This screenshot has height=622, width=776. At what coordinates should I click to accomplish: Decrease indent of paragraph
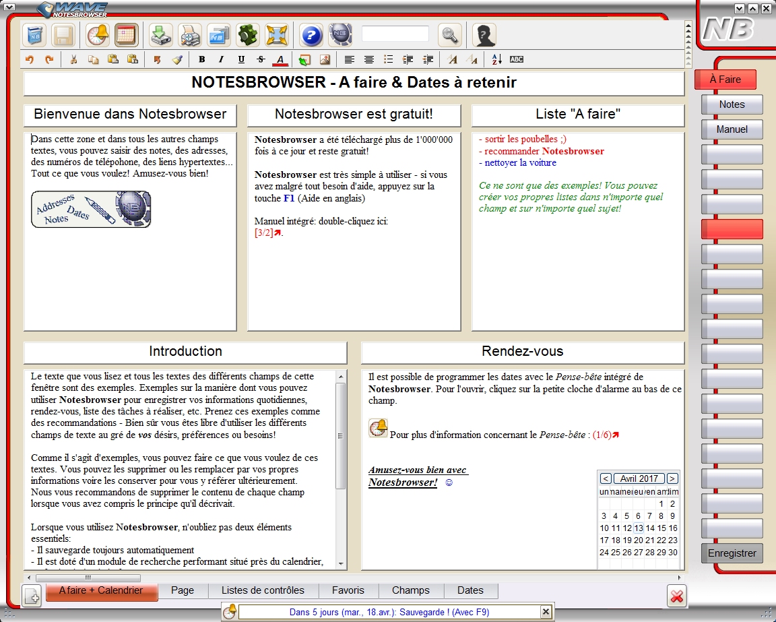[428, 59]
